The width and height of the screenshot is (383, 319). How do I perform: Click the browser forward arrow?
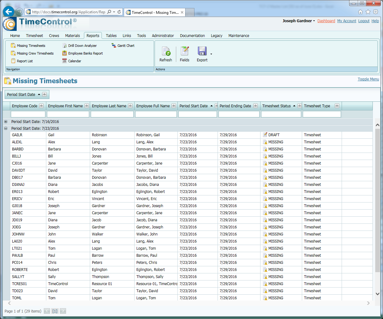click(x=19, y=12)
